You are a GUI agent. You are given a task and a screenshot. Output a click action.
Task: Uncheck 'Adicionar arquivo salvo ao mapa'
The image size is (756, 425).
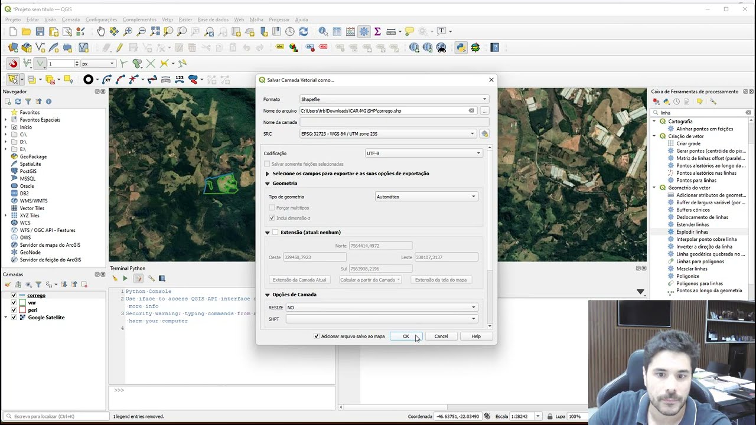click(317, 336)
